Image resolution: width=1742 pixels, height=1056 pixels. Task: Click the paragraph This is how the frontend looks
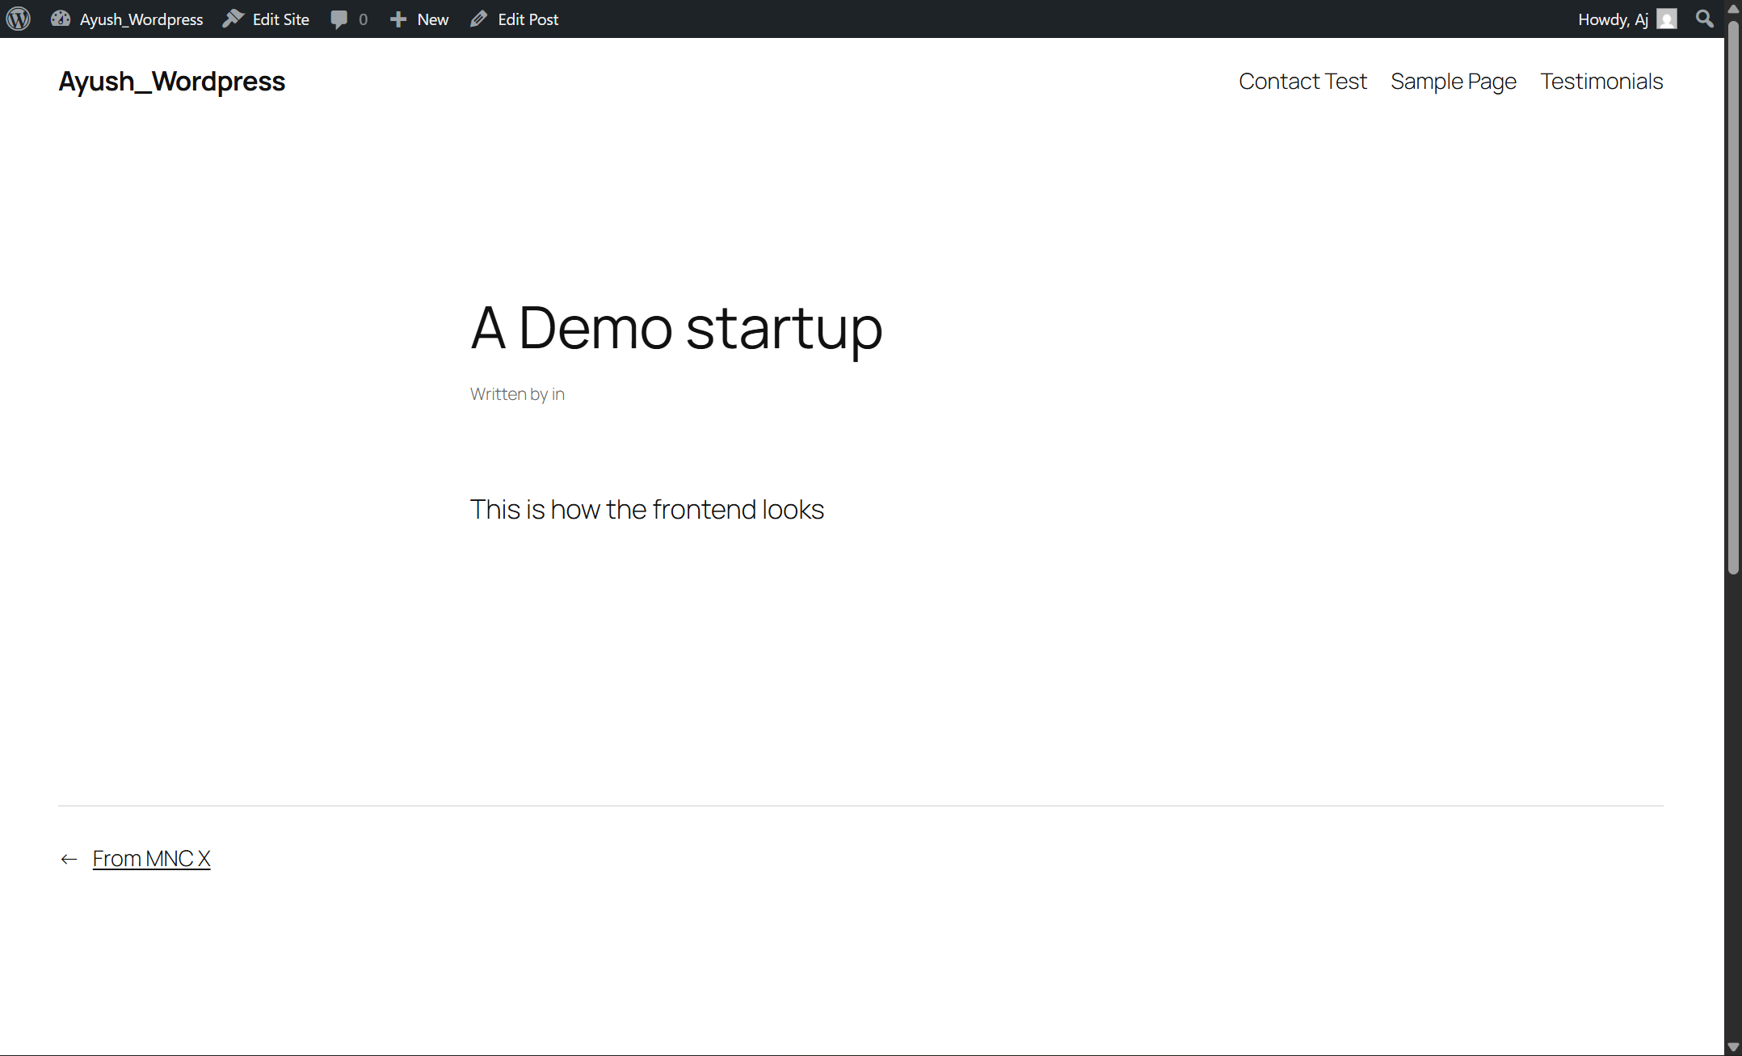tap(647, 510)
